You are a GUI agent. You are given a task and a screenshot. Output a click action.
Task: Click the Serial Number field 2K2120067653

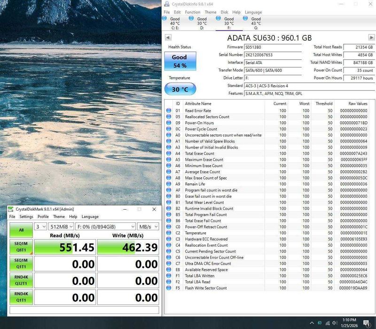(273, 55)
